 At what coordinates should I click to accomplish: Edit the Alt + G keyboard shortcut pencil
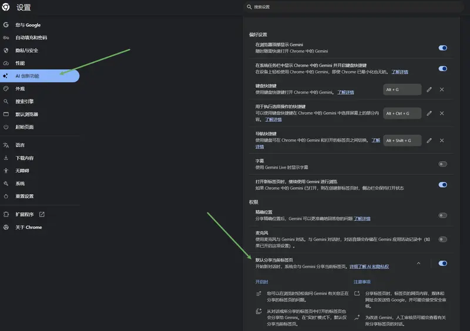click(429, 89)
